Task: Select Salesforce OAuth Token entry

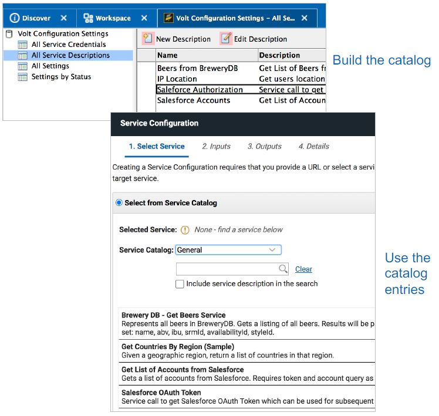Action: tap(246, 397)
